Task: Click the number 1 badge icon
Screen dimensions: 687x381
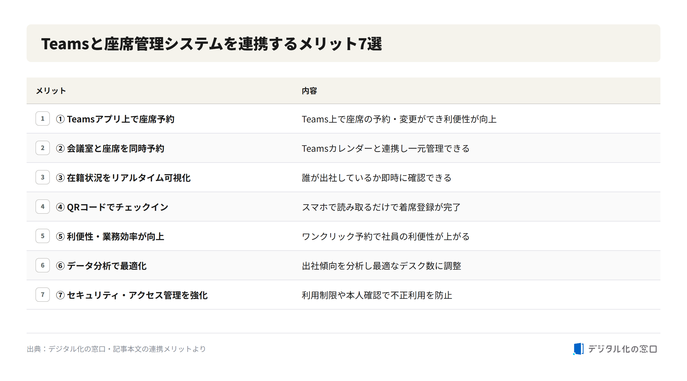Action: (x=43, y=119)
